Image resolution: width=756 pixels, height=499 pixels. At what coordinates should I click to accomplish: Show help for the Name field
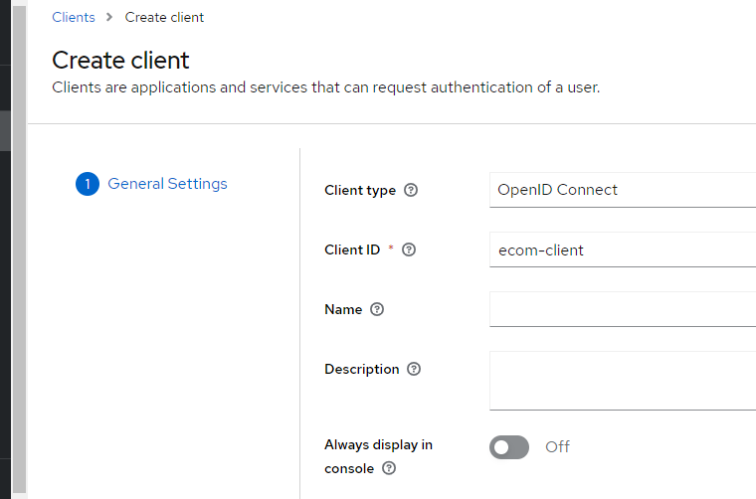377,309
